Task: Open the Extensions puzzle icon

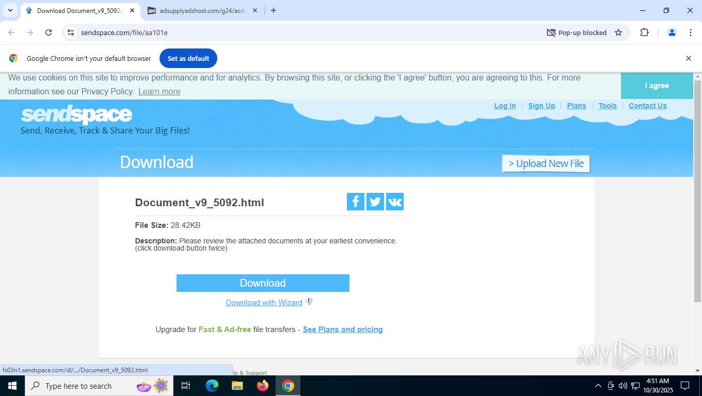Action: (x=644, y=32)
